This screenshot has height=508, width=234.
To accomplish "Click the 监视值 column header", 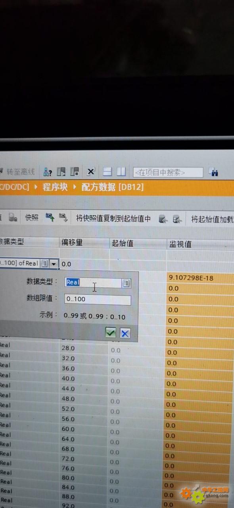I will pyautogui.click(x=180, y=244).
